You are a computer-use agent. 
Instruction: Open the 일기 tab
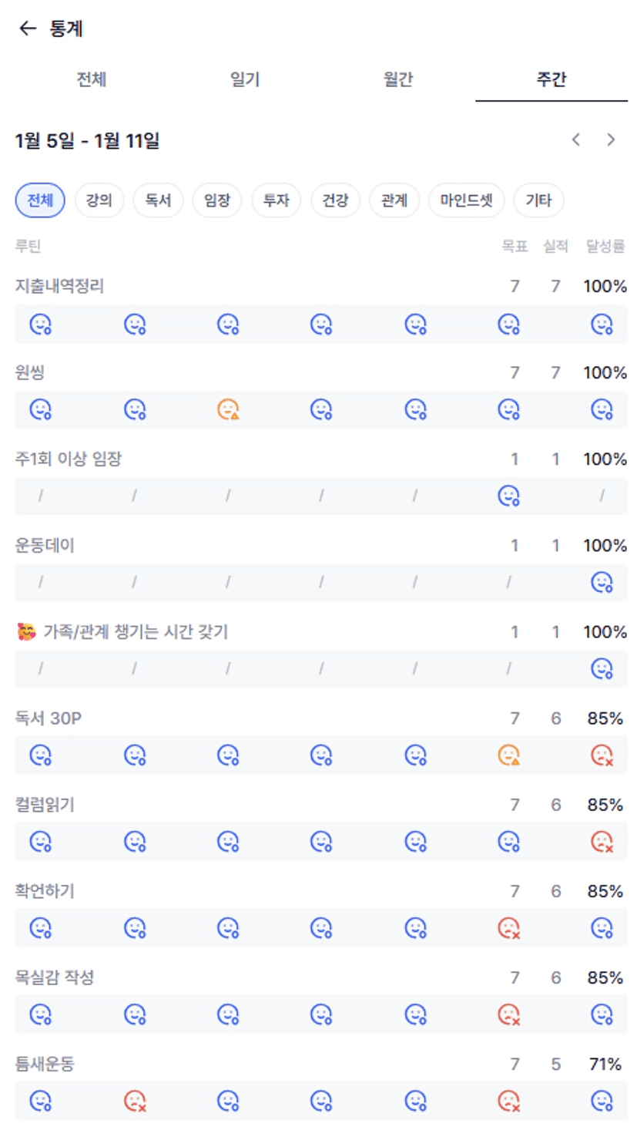(x=244, y=79)
